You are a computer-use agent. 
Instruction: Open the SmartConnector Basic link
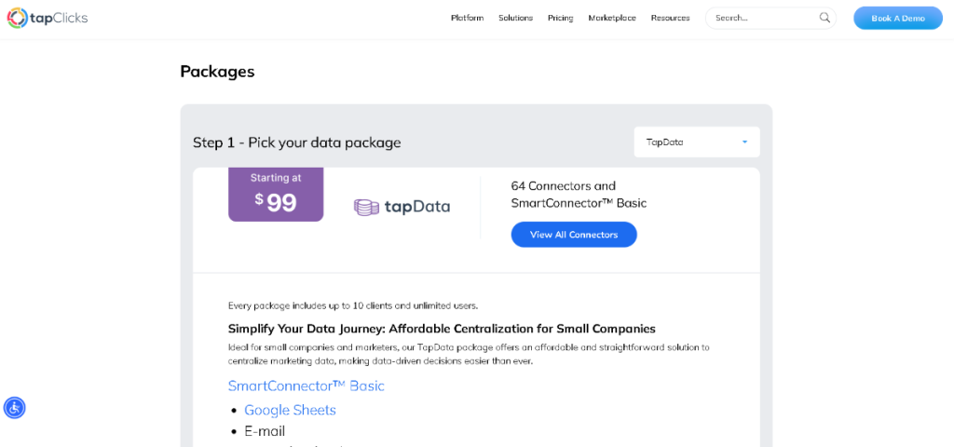tap(306, 386)
